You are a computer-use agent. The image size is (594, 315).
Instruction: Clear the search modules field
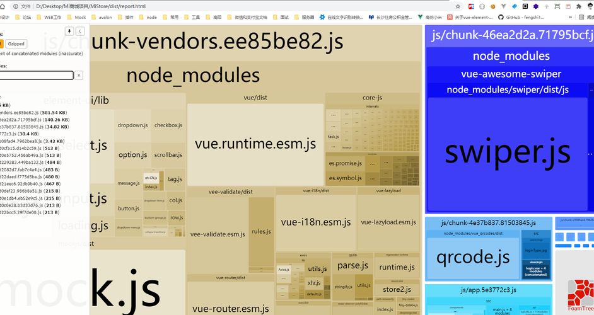click(78, 76)
